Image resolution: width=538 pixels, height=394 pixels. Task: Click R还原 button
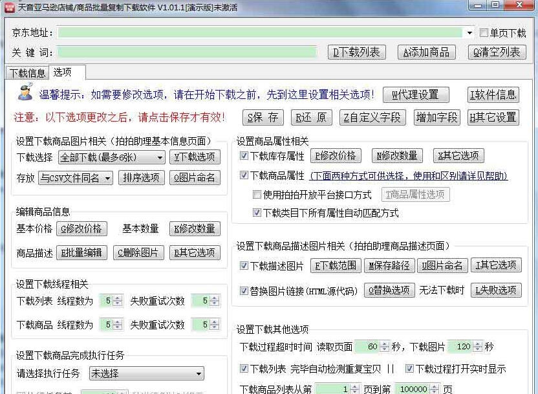point(312,117)
